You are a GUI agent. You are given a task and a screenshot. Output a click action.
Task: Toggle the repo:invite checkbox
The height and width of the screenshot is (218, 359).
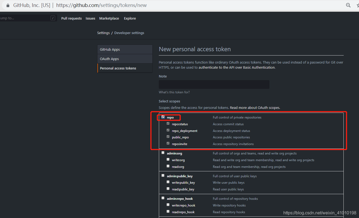[168, 143]
